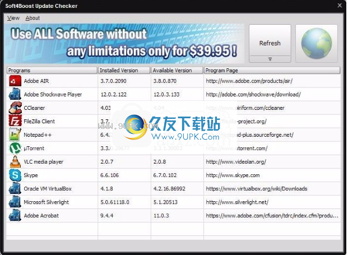Select the CCleaner icon

[x=15, y=108]
